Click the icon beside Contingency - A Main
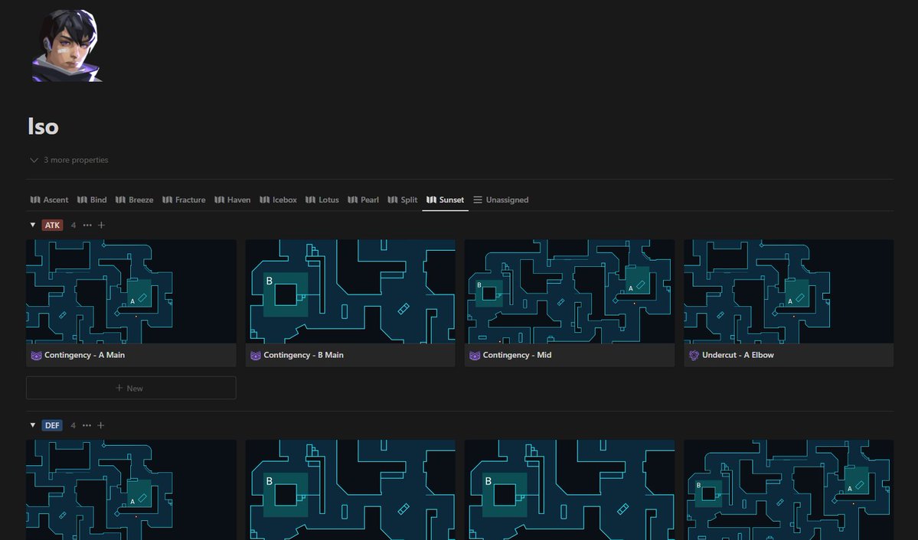 coord(36,355)
